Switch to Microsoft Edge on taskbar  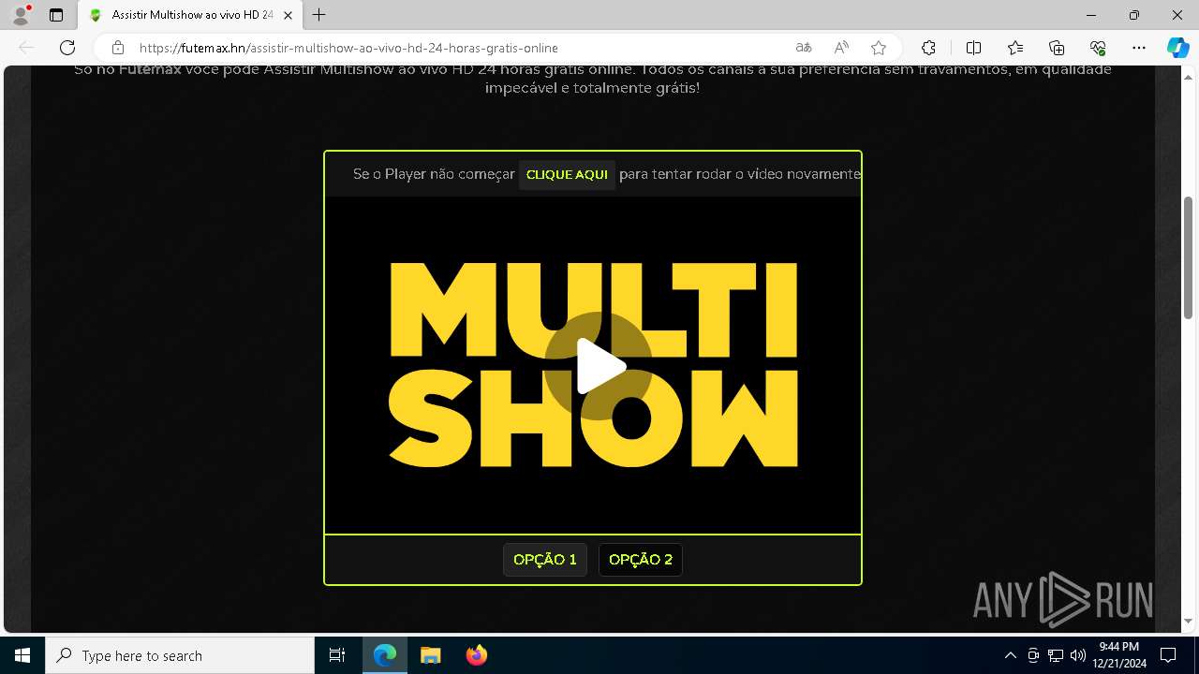385,655
